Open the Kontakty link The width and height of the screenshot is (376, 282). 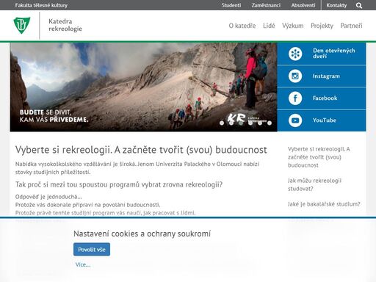click(336, 5)
